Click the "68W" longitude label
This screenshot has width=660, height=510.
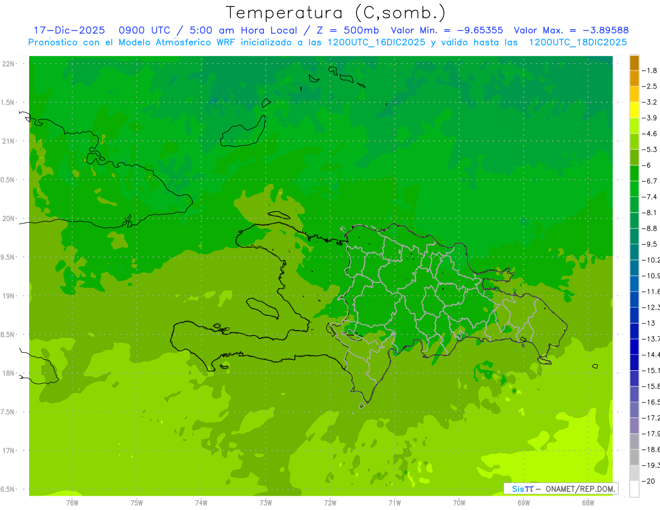588,503
